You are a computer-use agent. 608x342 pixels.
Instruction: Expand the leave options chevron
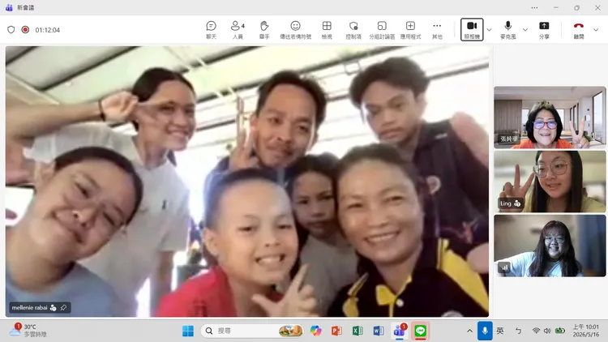coord(596,30)
